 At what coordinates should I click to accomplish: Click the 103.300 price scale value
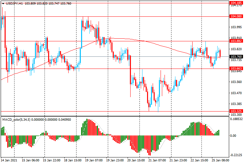pos(236,115)
